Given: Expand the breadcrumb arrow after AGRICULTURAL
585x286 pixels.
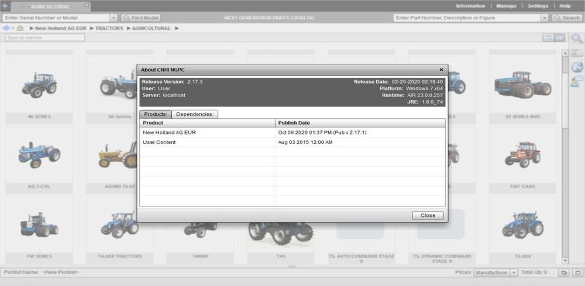Looking at the screenshot, I should click(x=177, y=28).
